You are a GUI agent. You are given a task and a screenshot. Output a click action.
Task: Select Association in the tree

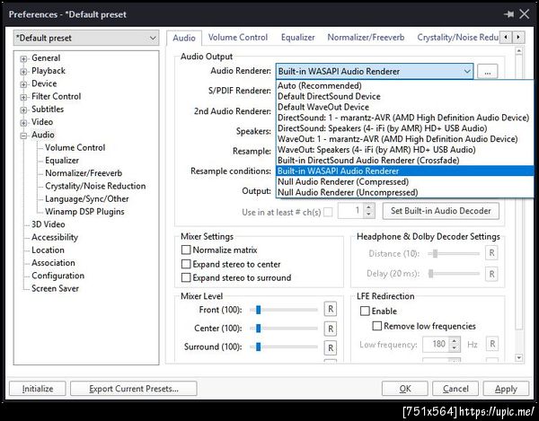tap(53, 263)
